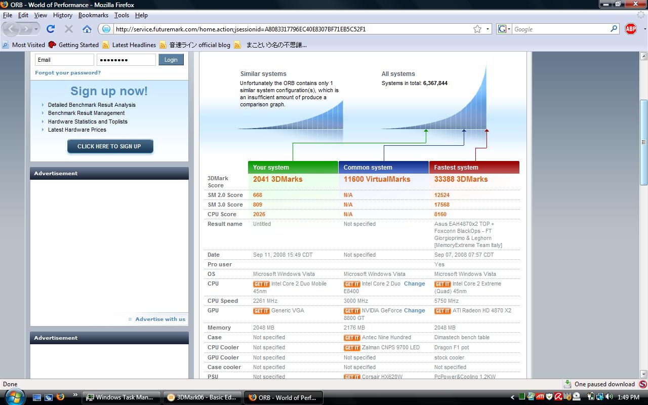Open the File menu
Screen dimensions: 648x405
point(8,15)
